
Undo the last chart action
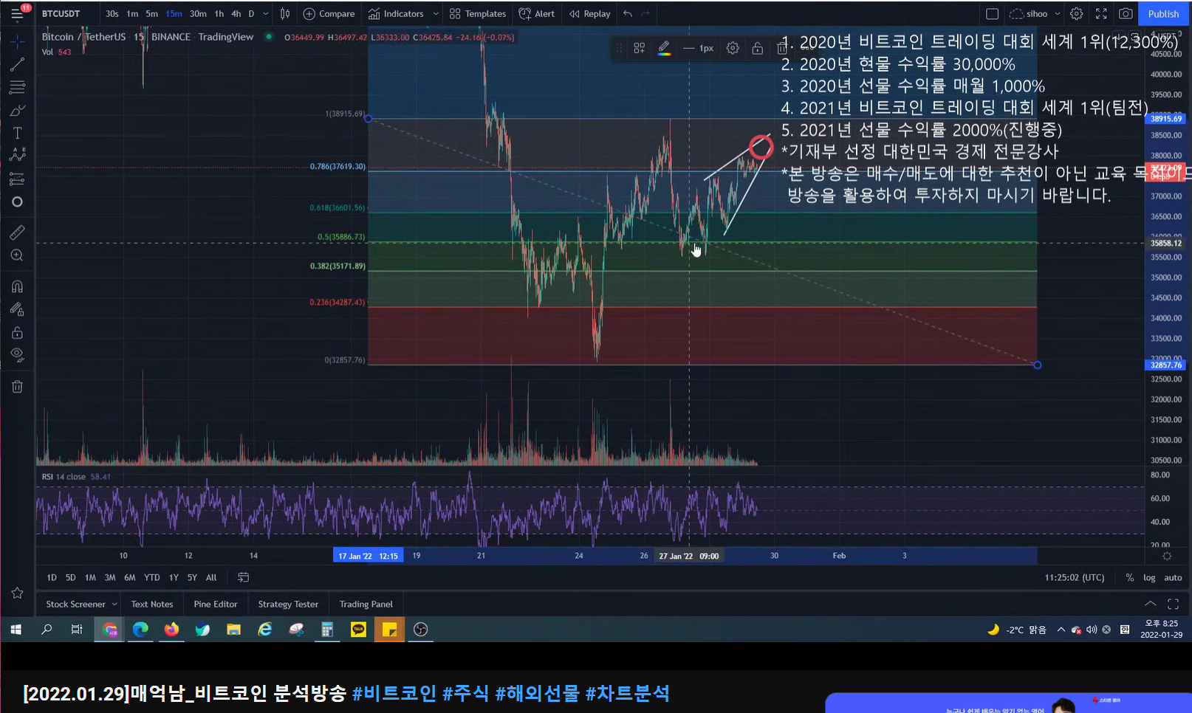click(x=628, y=13)
